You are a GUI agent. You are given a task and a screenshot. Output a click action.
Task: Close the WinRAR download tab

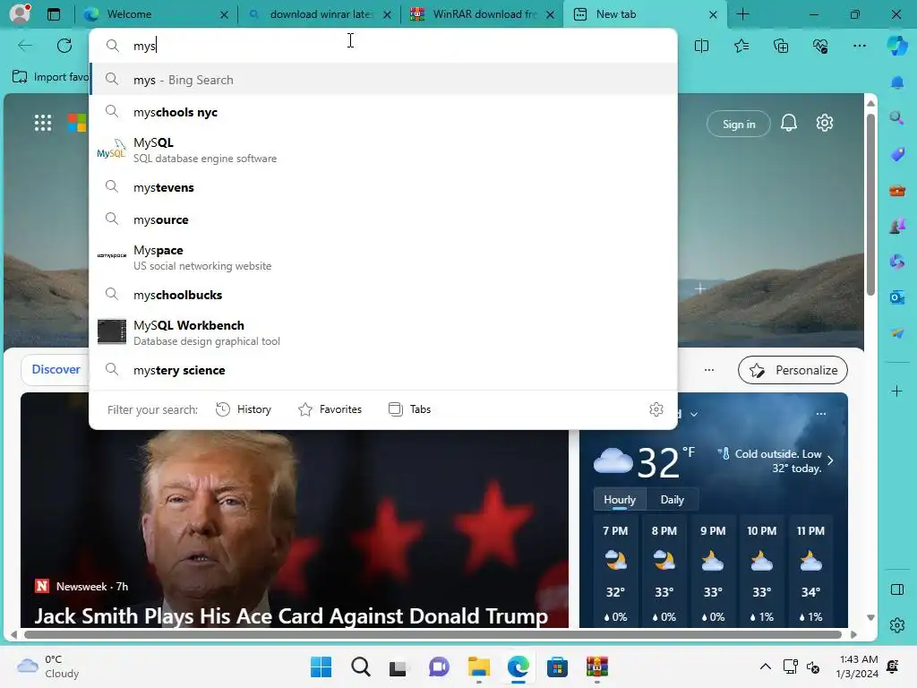[x=550, y=14]
